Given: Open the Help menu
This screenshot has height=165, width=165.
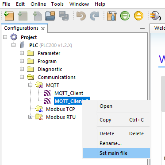Looking at the screenshot, I should point(100,4).
